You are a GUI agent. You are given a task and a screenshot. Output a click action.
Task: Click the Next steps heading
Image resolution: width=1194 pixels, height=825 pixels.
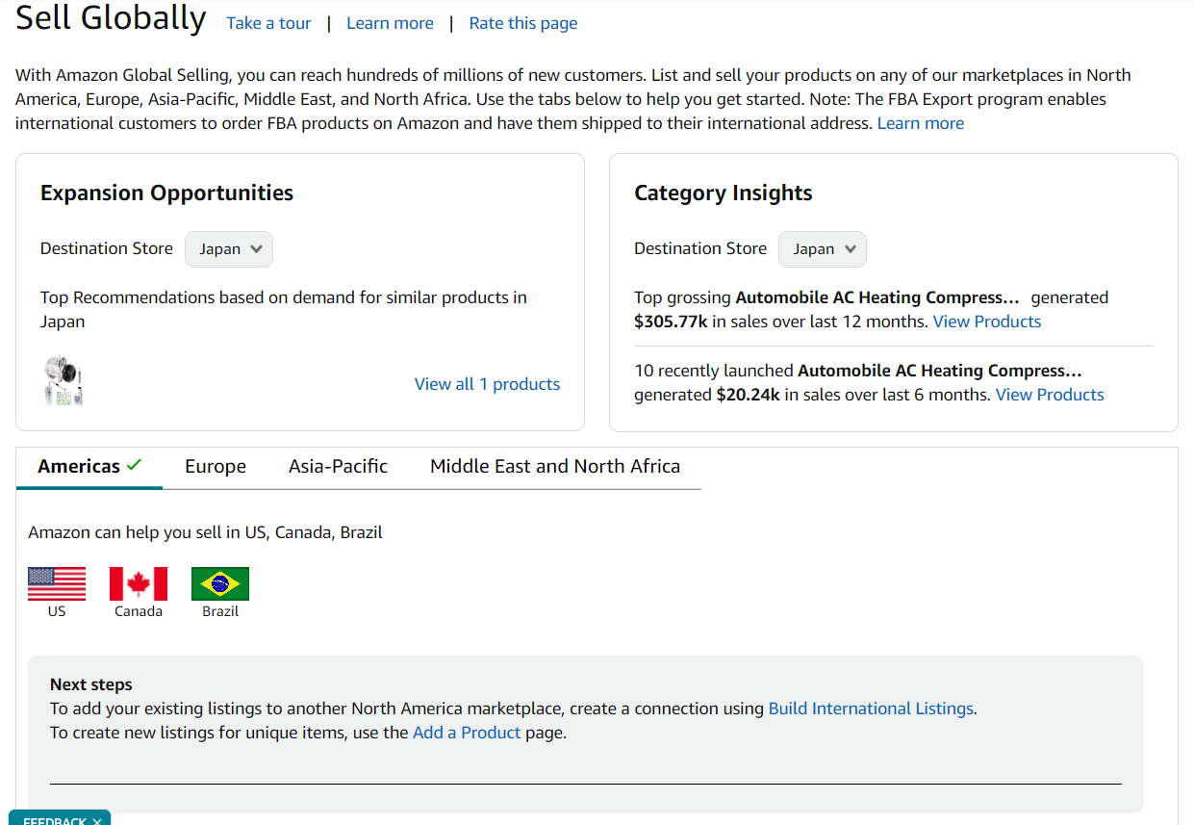pyautogui.click(x=91, y=684)
